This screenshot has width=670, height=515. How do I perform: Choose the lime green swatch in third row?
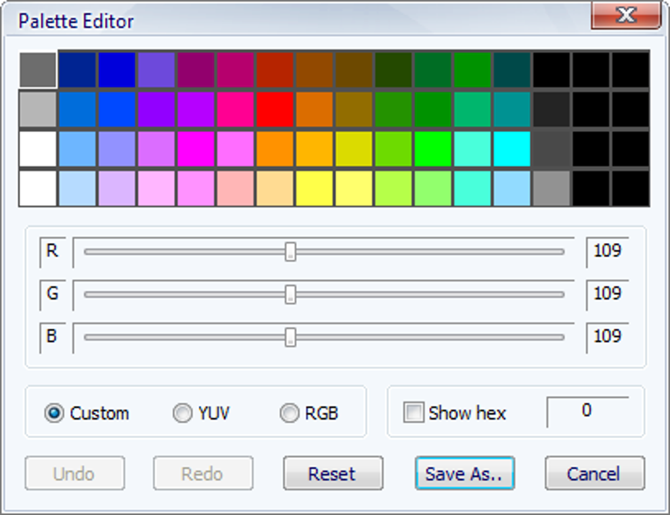[x=393, y=149]
